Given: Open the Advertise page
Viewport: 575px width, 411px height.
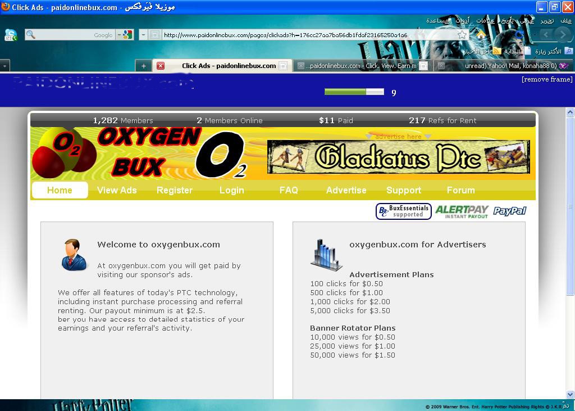Looking at the screenshot, I should click(x=346, y=190).
